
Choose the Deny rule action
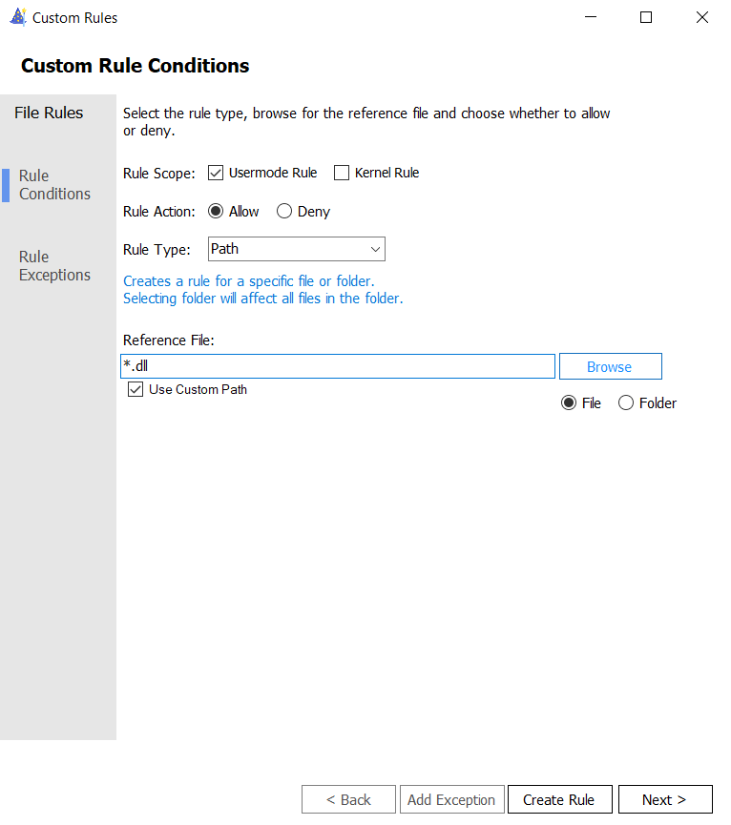(284, 212)
